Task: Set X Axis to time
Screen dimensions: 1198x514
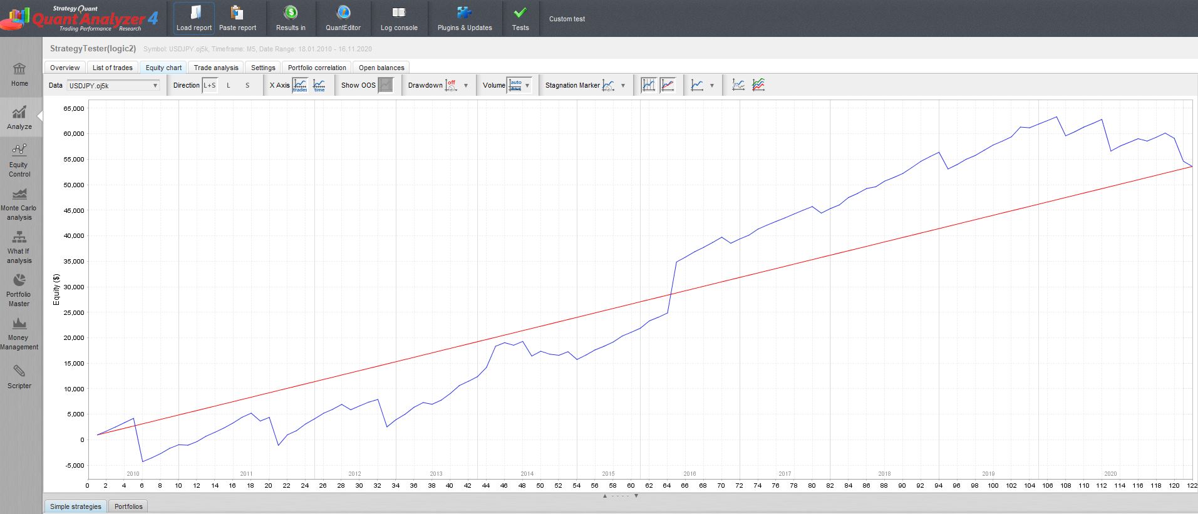Action: [319, 85]
